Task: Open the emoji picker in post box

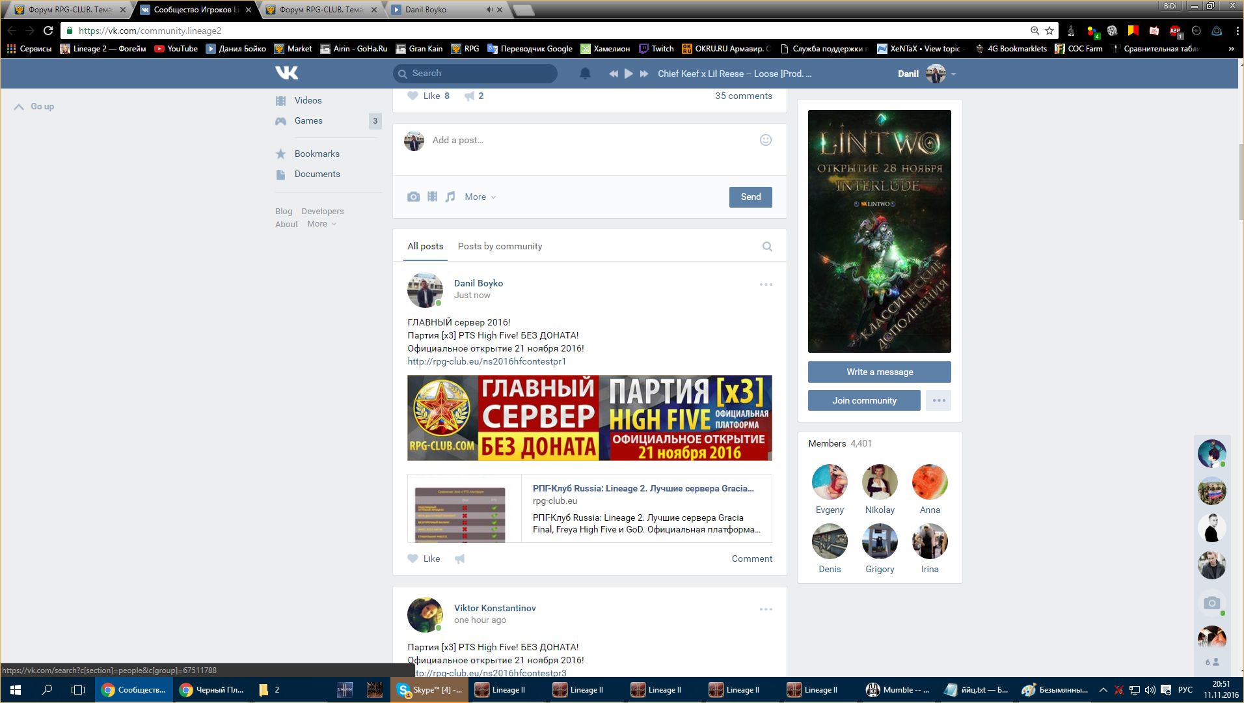Action: click(766, 140)
